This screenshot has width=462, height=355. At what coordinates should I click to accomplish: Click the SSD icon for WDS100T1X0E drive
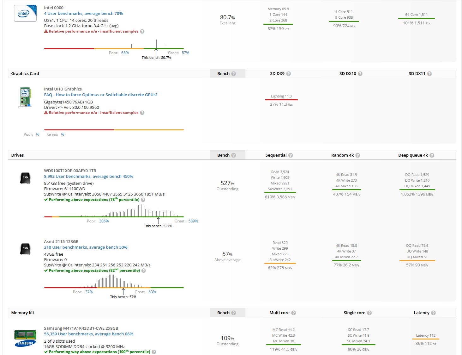(25, 177)
